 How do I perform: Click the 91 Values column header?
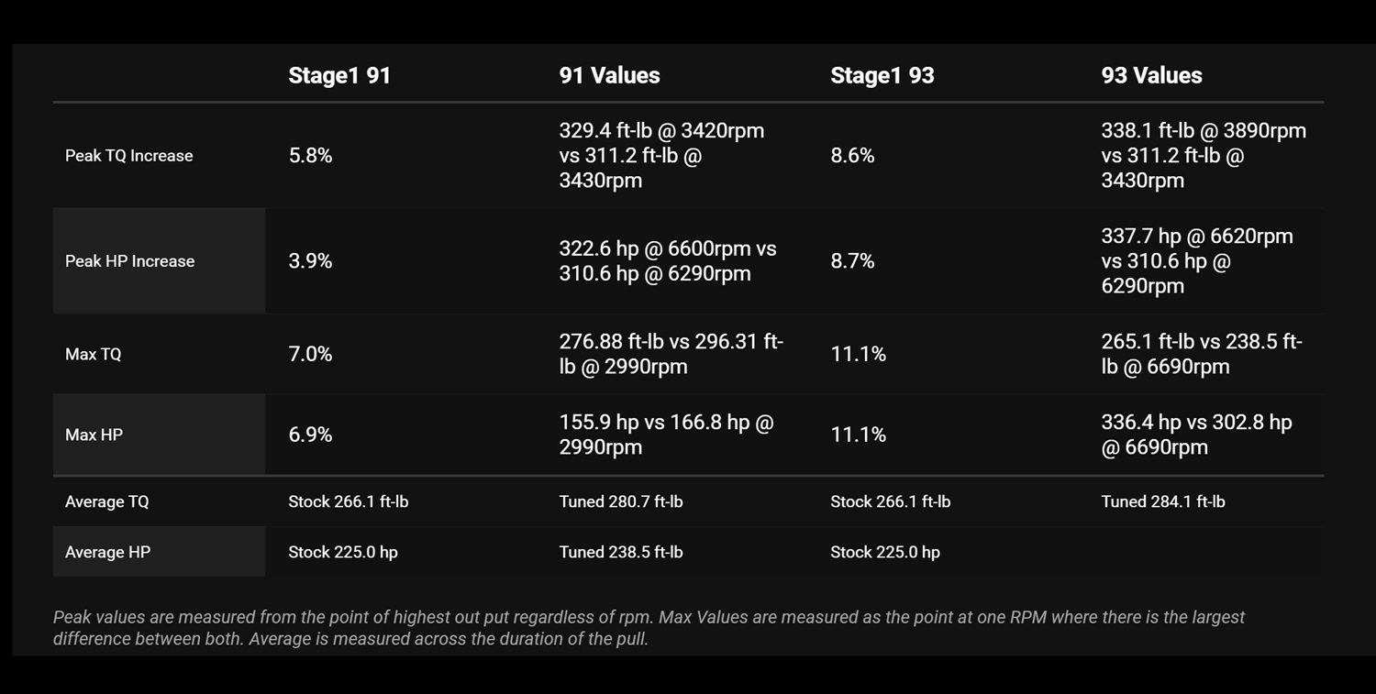(609, 75)
